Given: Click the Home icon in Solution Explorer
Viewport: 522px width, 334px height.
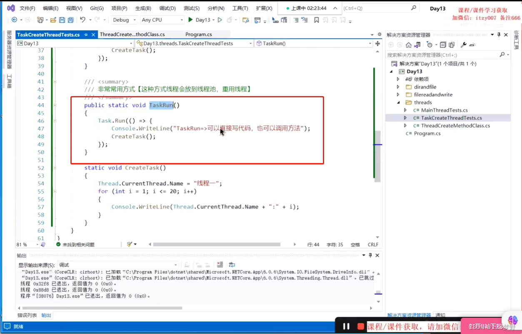Looking at the screenshot, I should pos(408,45).
